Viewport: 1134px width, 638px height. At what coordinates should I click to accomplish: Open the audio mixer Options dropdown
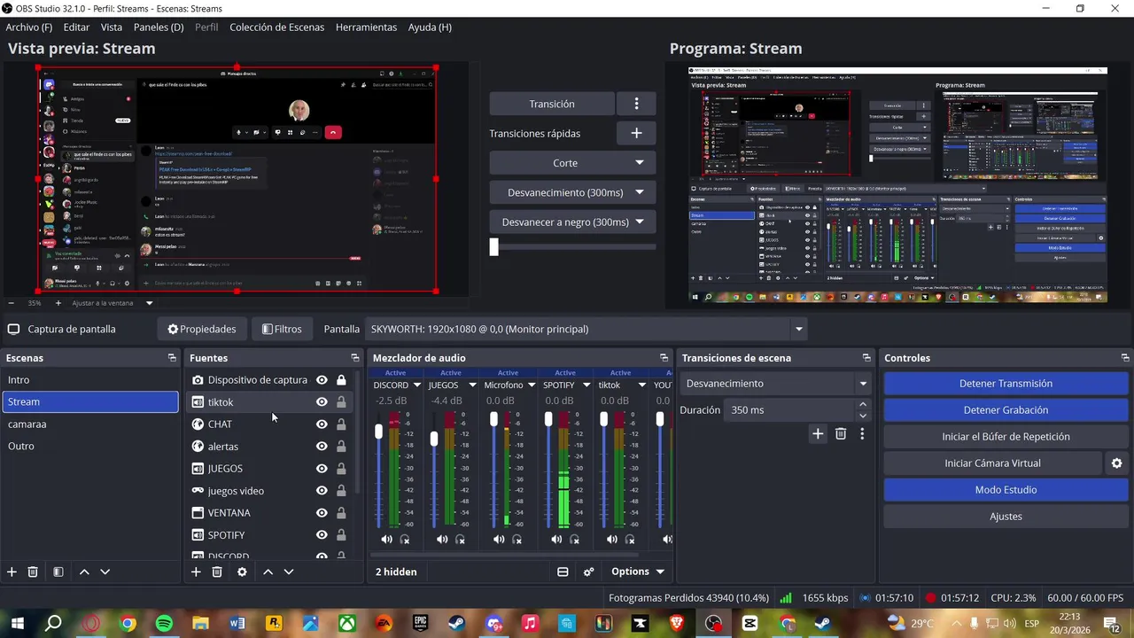(x=638, y=572)
